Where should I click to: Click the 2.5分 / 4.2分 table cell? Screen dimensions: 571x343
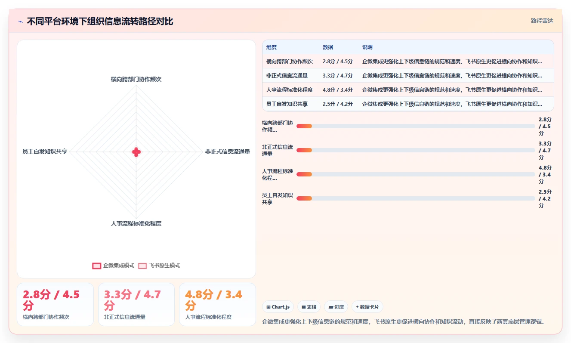[x=338, y=104]
